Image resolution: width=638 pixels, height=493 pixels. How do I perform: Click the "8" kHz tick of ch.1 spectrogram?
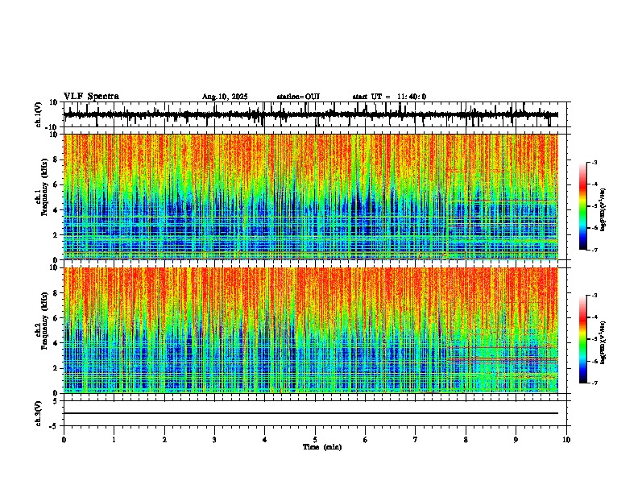[x=56, y=159]
